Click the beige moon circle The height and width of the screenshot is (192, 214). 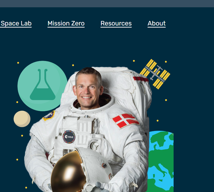22,119
